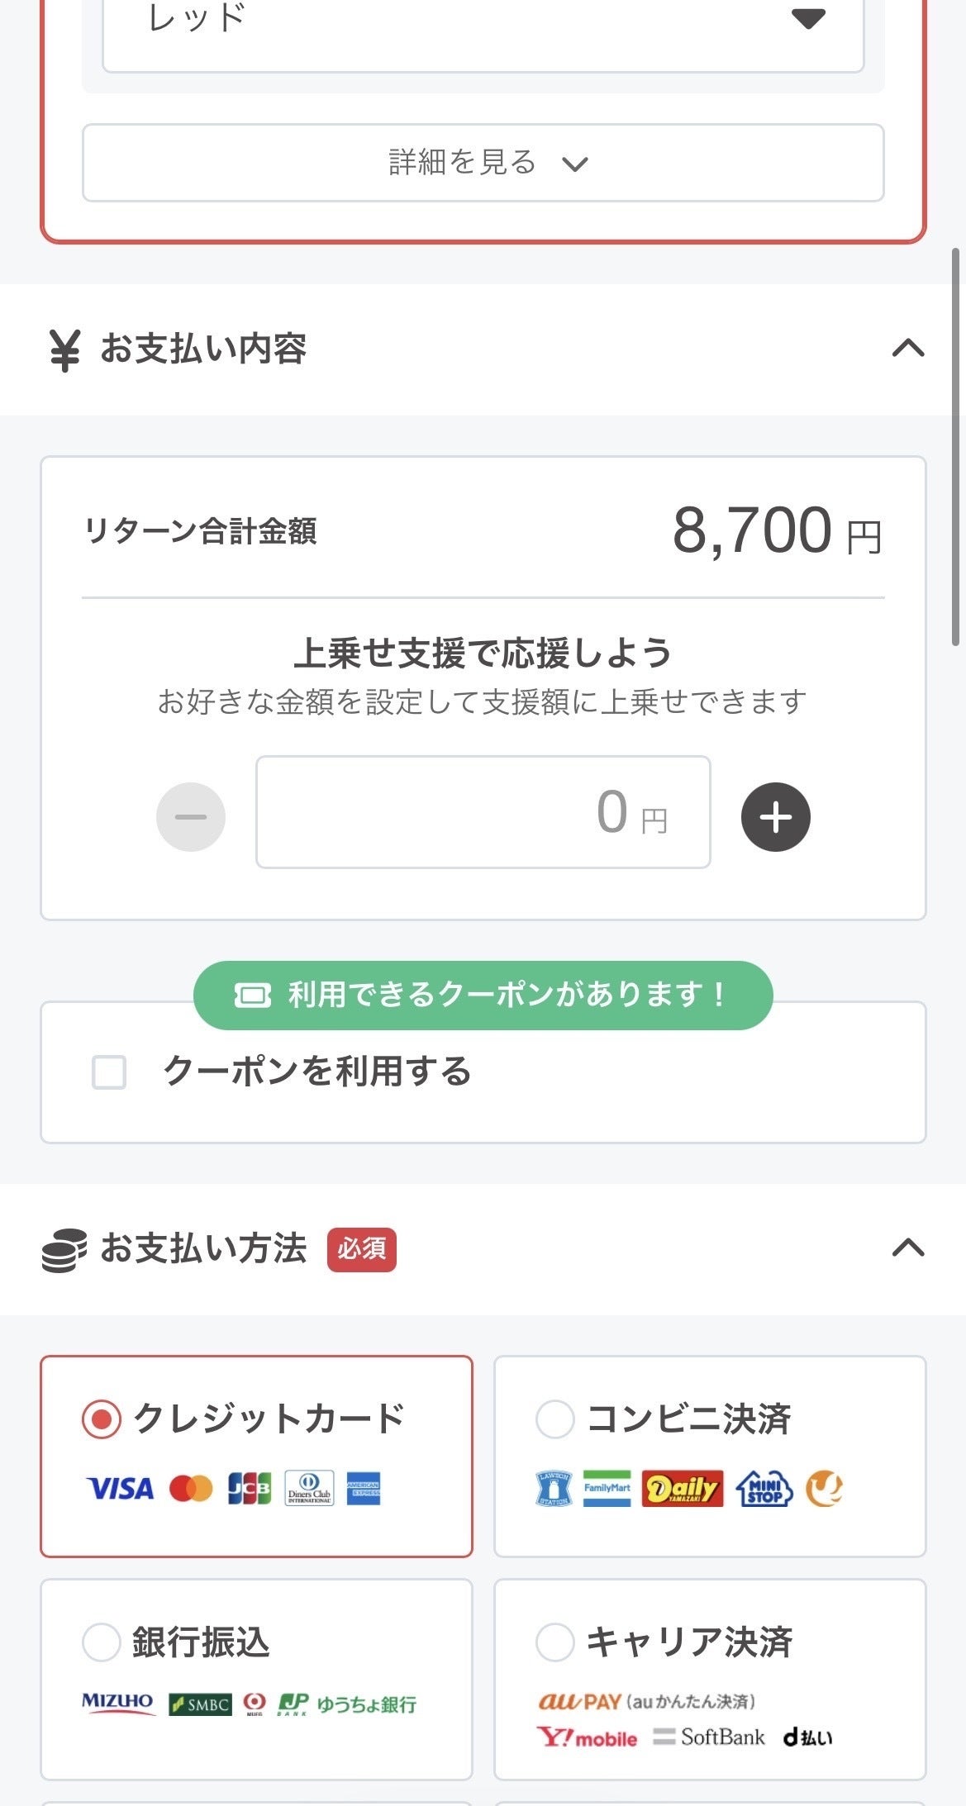Click the additional support amount input field

point(483,812)
